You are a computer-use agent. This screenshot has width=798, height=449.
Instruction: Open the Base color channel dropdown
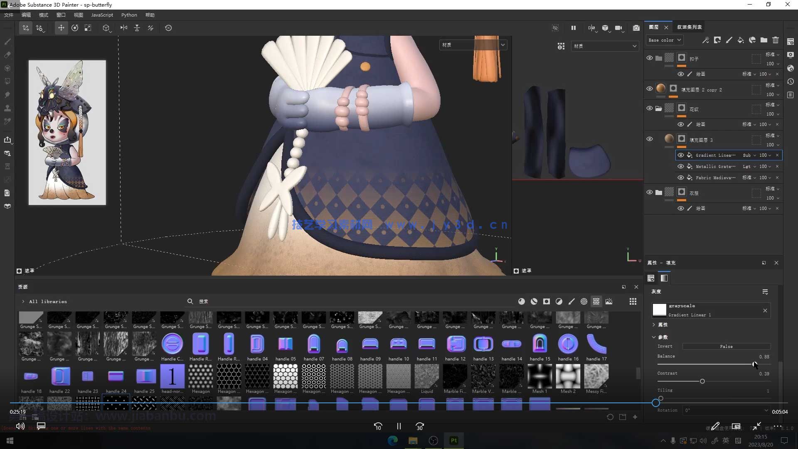click(664, 40)
